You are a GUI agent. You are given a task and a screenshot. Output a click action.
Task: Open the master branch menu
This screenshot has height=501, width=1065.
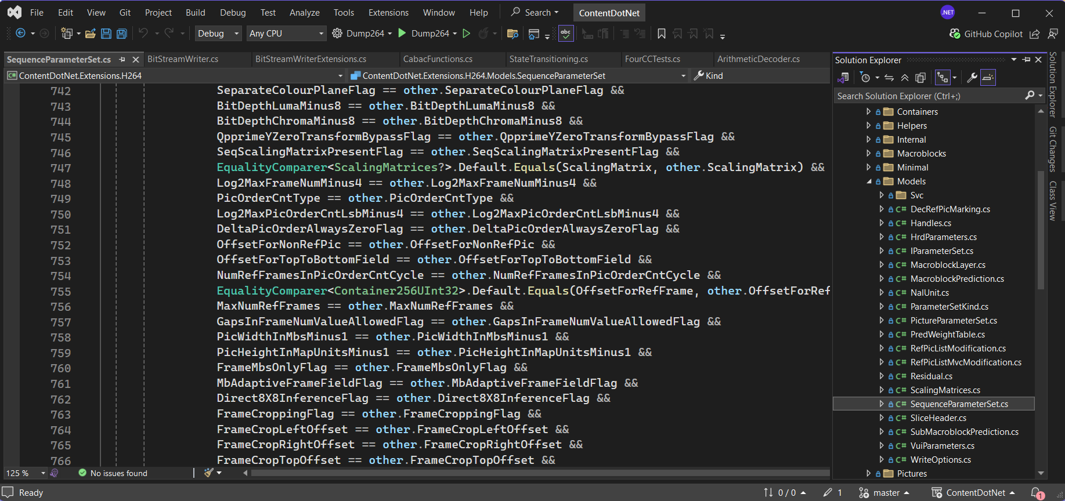[x=884, y=492]
